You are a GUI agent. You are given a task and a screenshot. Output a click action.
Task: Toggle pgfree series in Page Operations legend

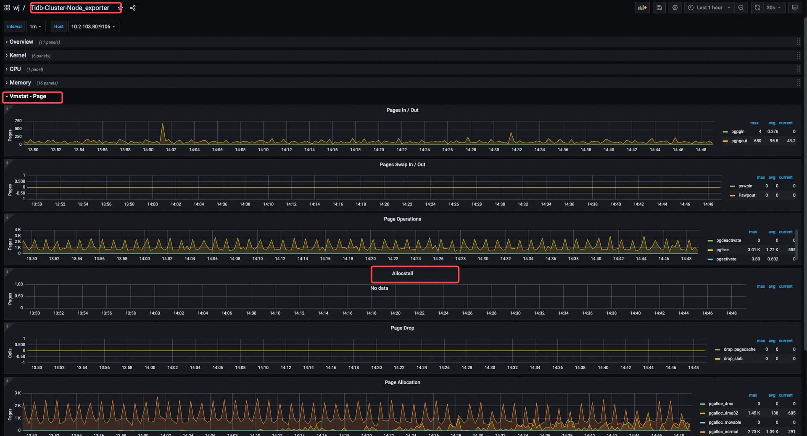pyautogui.click(x=722, y=250)
